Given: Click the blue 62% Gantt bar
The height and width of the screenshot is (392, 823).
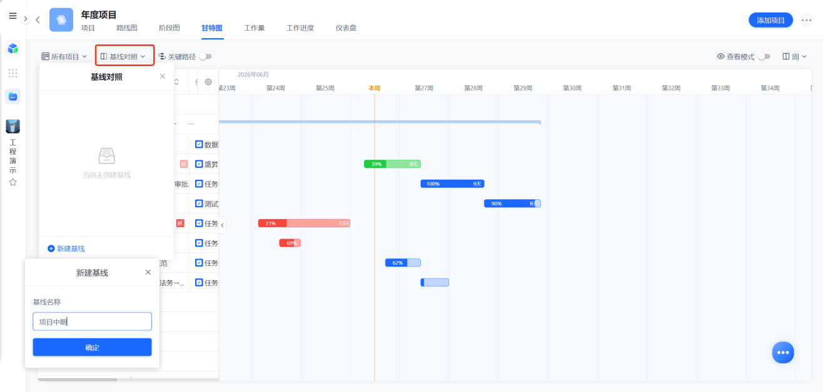Looking at the screenshot, I should [x=403, y=263].
